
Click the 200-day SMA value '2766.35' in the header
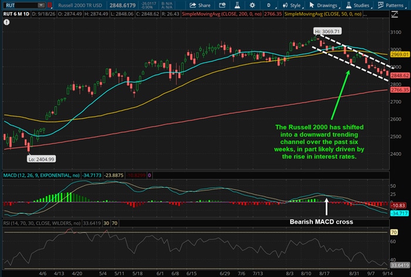(x=272, y=14)
